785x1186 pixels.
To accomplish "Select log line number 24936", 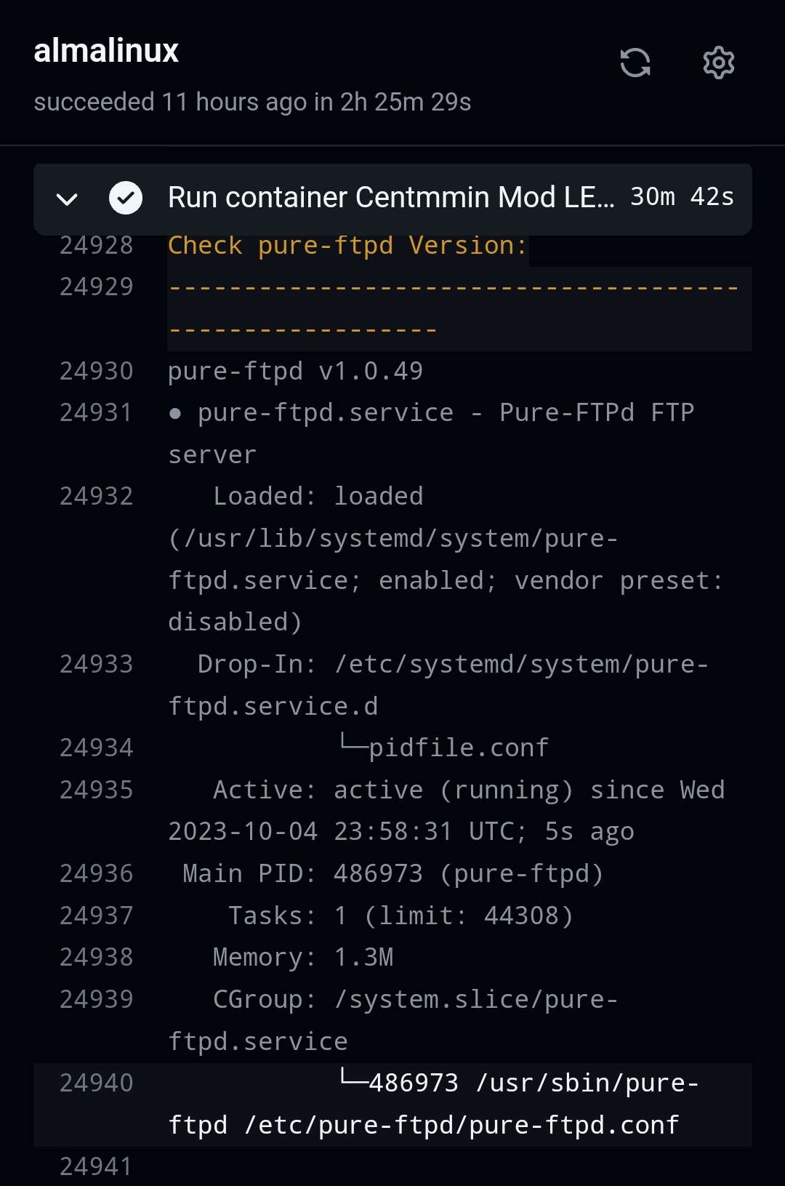I will [97, 874].
